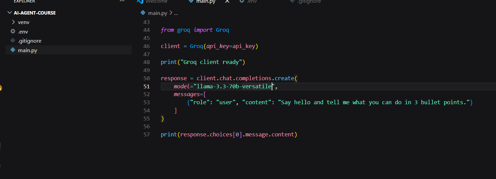496x179 pixels.
Task: Click the 'import' keyword on line 44
Action: click(203, 30)
